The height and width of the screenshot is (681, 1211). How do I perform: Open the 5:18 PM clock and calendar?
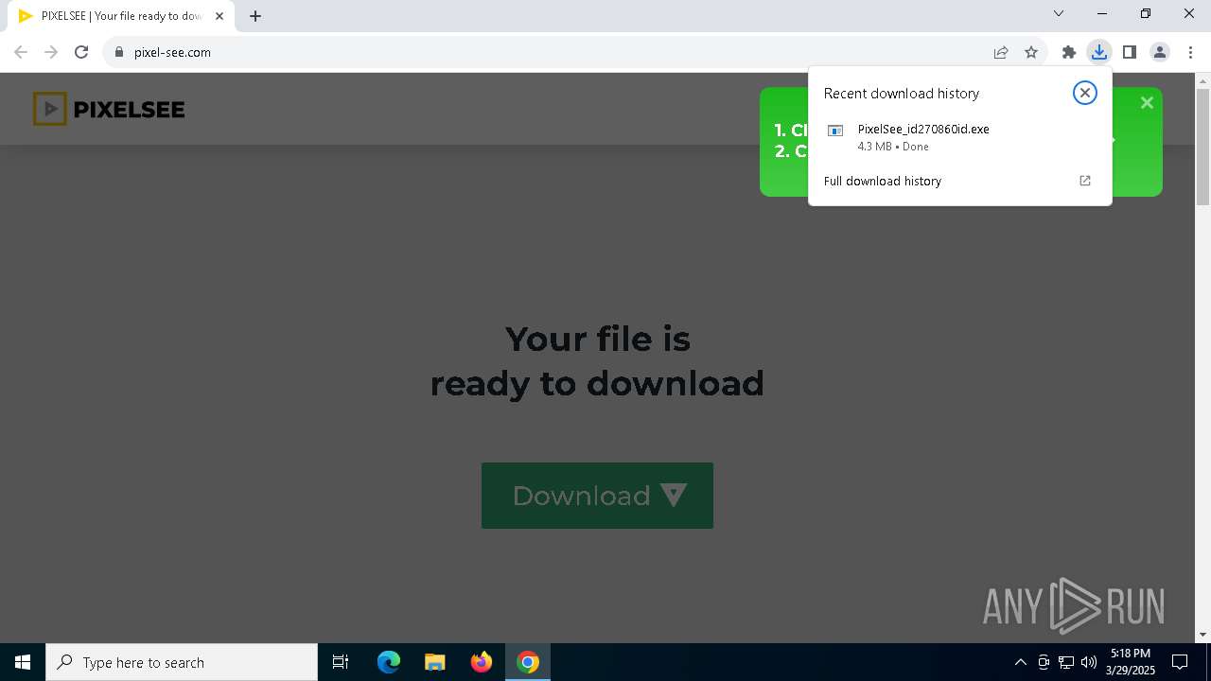[x=1131, y=662]
